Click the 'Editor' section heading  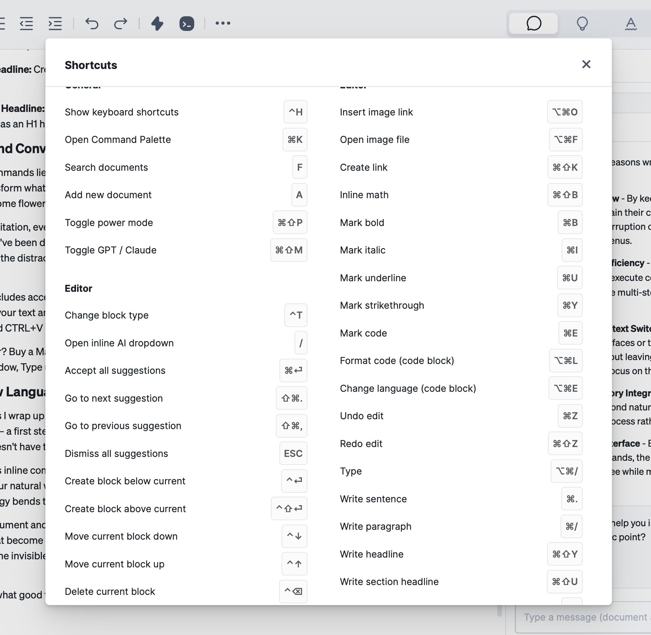[x=78, y=288]
